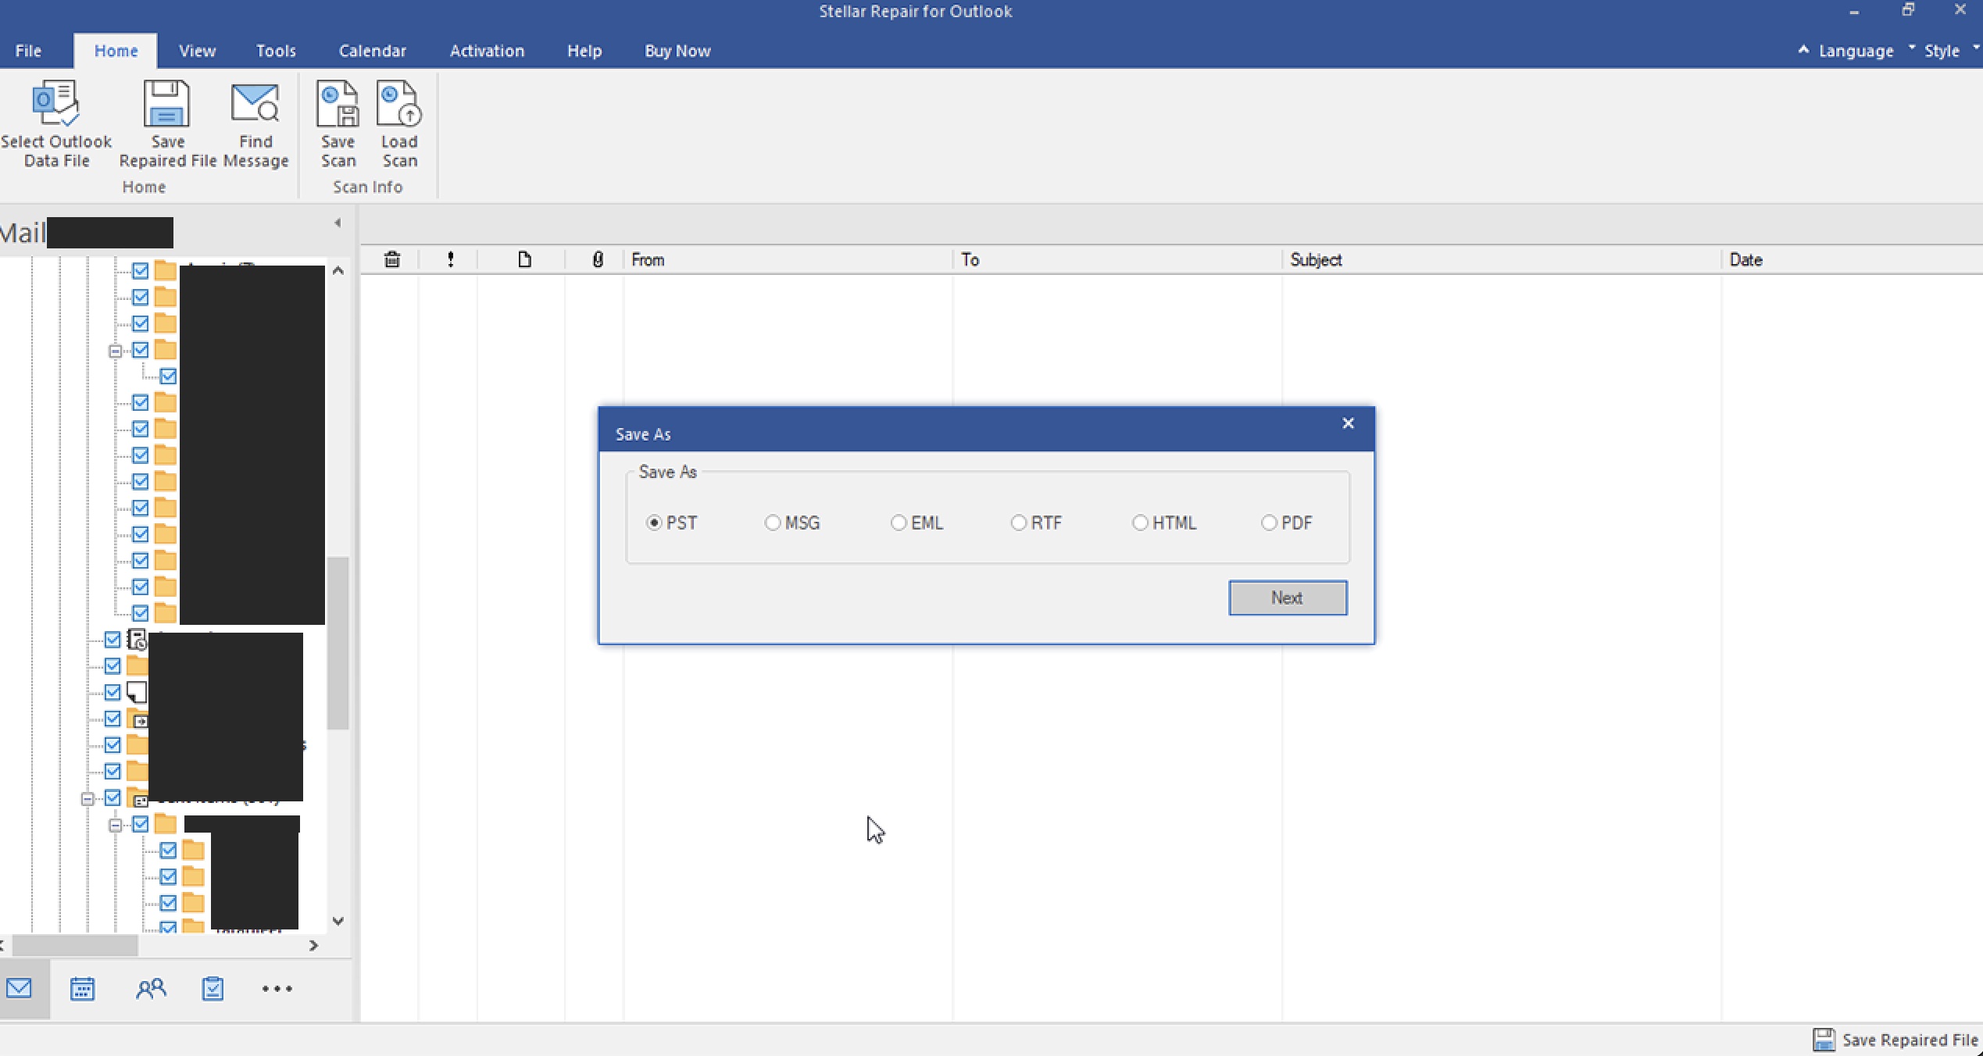Sort messages by Date column
1983x1056 pixels.
[x=1852, y=260]
